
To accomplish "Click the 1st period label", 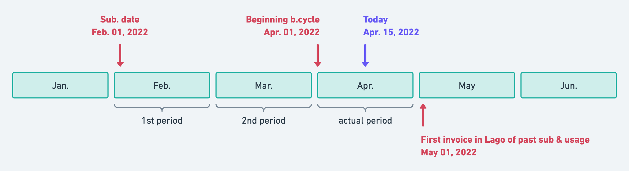I will pos(162,121).
